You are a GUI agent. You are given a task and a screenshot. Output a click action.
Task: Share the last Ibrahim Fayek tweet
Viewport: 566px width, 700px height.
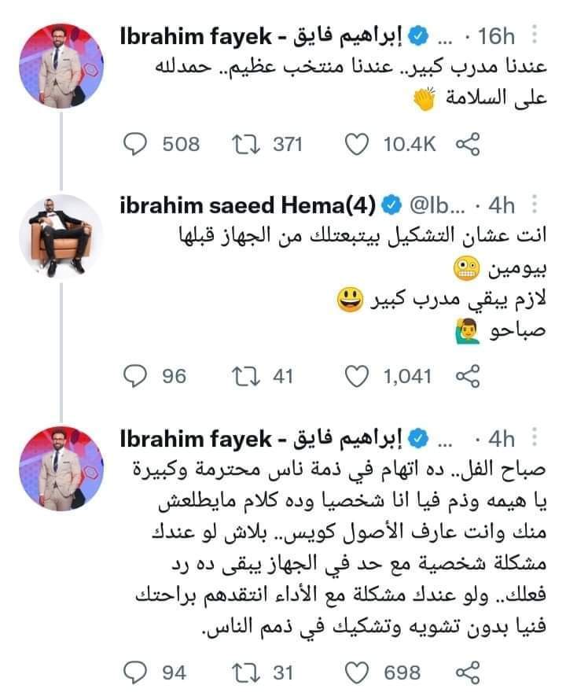pyautogui.click(x=468, y=672)
